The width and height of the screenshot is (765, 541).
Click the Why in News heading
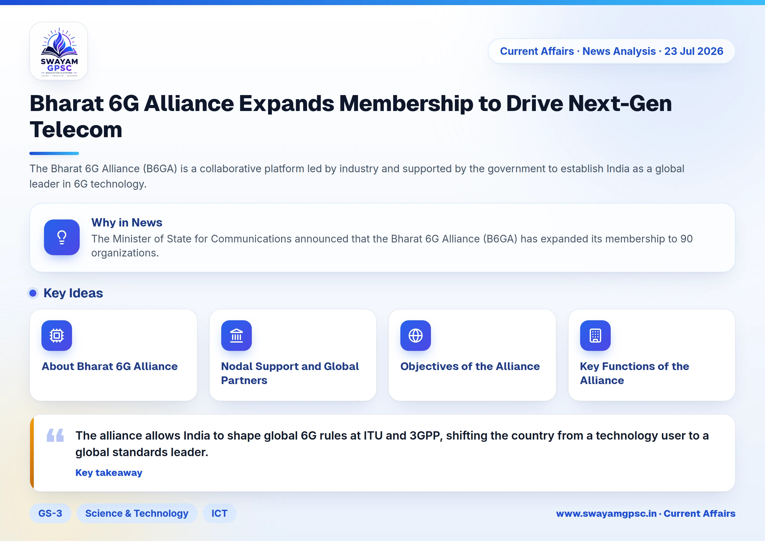click(x=127, y=222)
